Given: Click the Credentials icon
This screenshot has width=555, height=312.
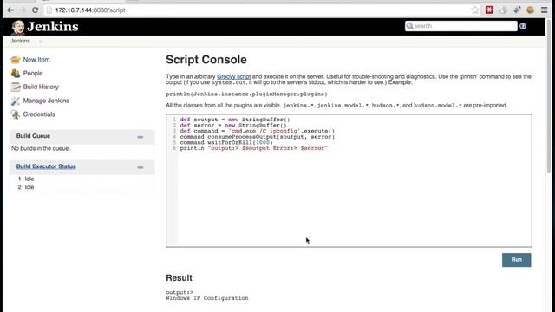Looking at the screenshot, I should [x=16, y=114].
